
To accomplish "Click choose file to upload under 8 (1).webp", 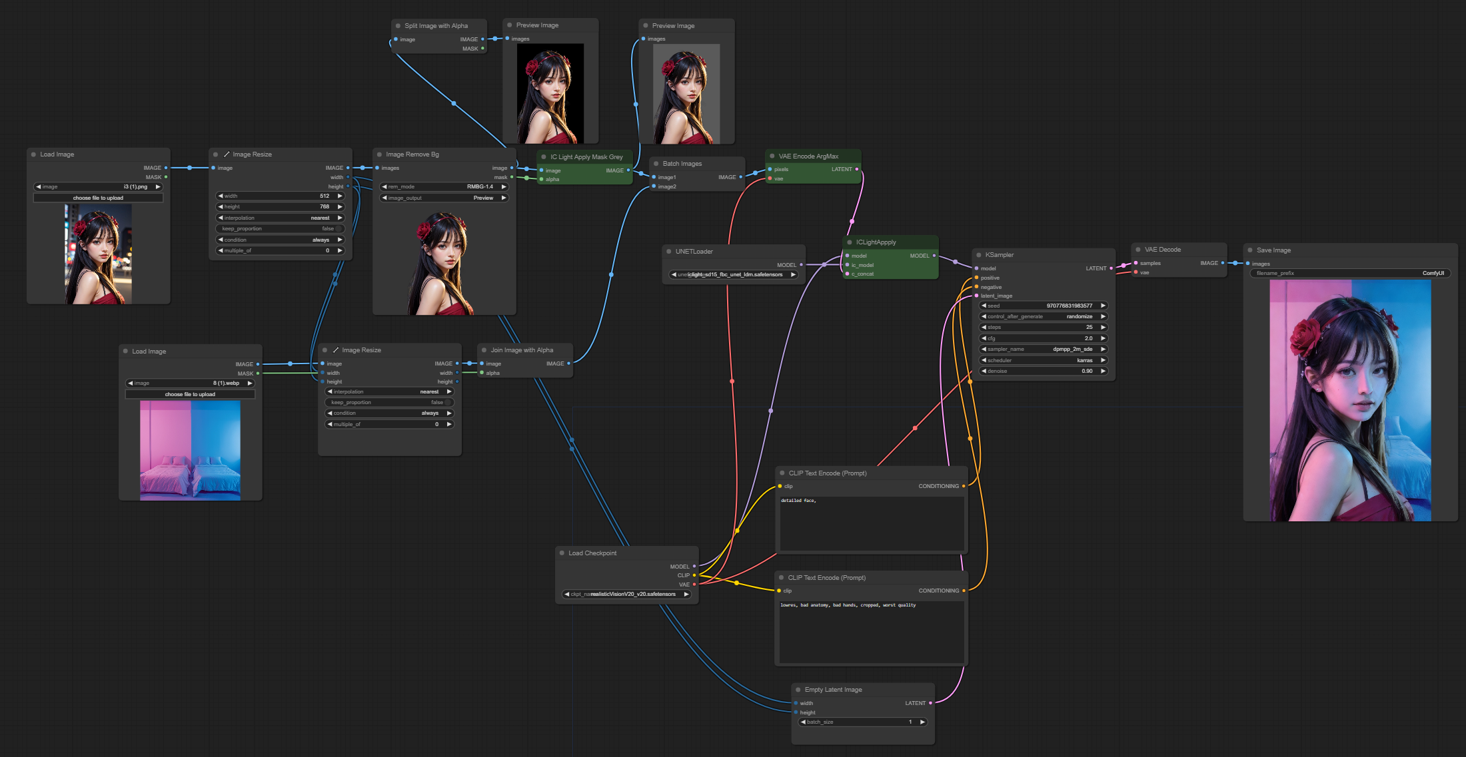I will (x=190, y=394).
